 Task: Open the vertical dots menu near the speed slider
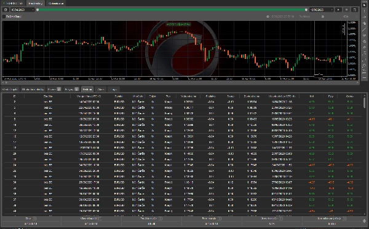(357, 17)
